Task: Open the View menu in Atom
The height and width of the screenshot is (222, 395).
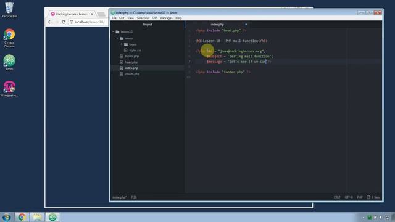Action: pos(130,18)
